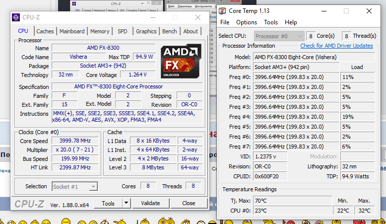Click the AMD FX-8300 Eight-Core Processor specification
This screenshot has width=386, height=224.
(x=127, y=86)
